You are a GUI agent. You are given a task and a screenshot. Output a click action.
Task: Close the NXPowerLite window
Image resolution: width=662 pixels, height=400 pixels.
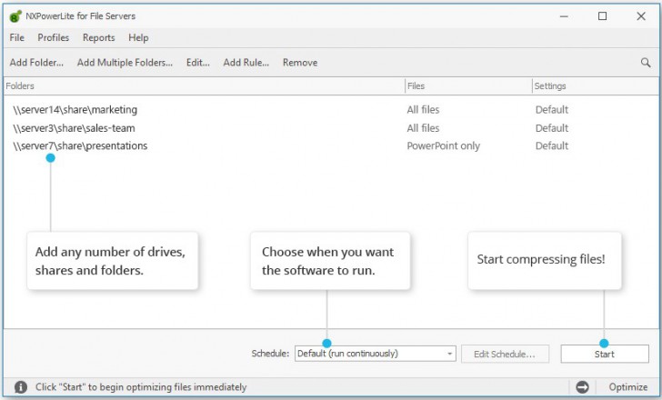[641, 16]
